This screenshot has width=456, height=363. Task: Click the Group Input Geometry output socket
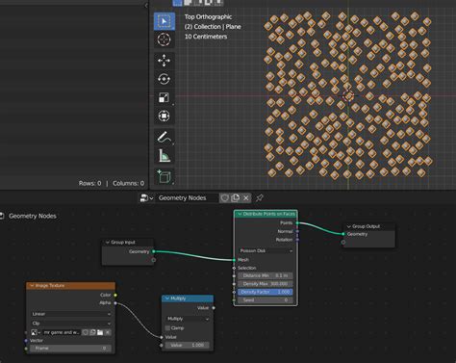(x=154, y=251)
